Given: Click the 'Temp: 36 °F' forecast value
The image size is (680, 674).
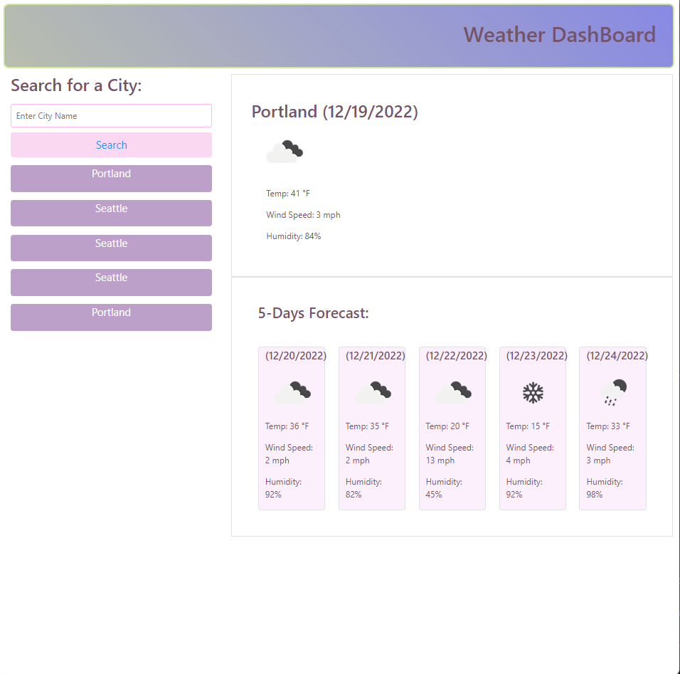Looking at the screenshot, I should (287, 426).
